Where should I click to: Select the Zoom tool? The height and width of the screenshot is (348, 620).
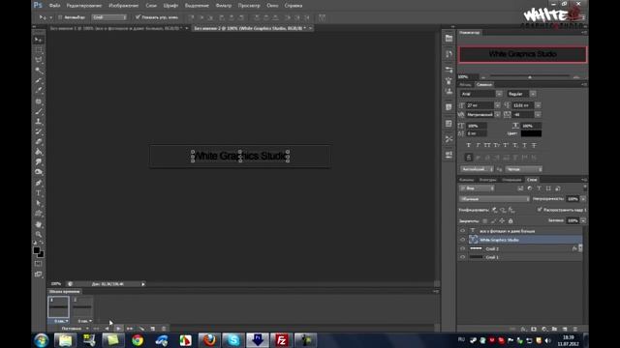39,234
